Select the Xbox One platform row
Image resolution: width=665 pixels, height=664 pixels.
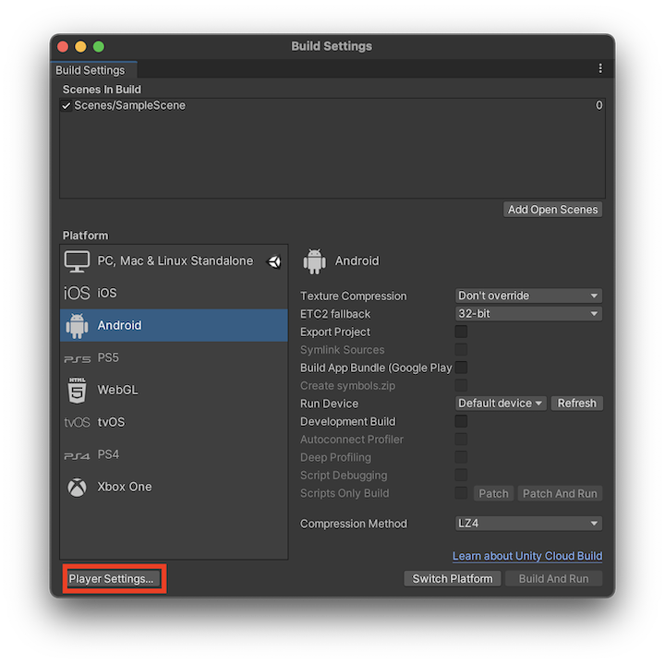[174, 487]
